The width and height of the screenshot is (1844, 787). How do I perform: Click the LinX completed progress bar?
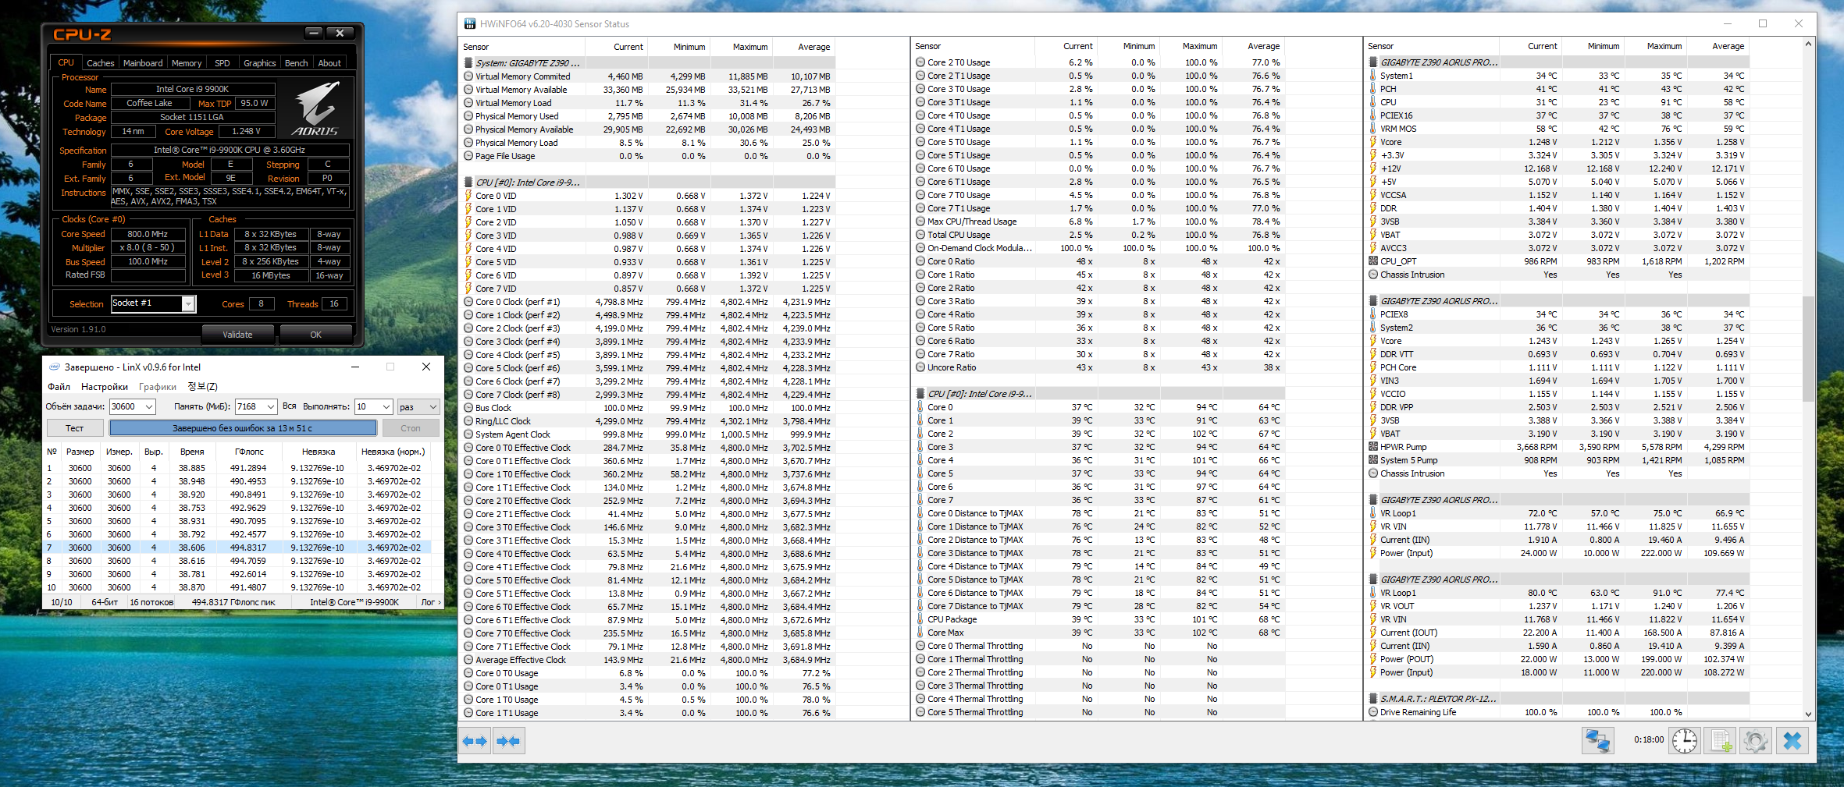(243, 428)
